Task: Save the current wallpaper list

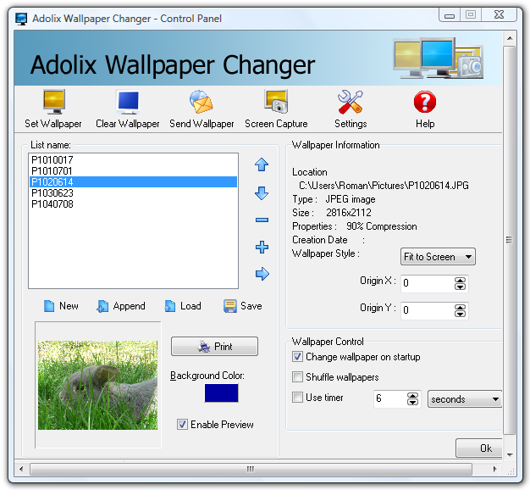Action: (243, 306)
